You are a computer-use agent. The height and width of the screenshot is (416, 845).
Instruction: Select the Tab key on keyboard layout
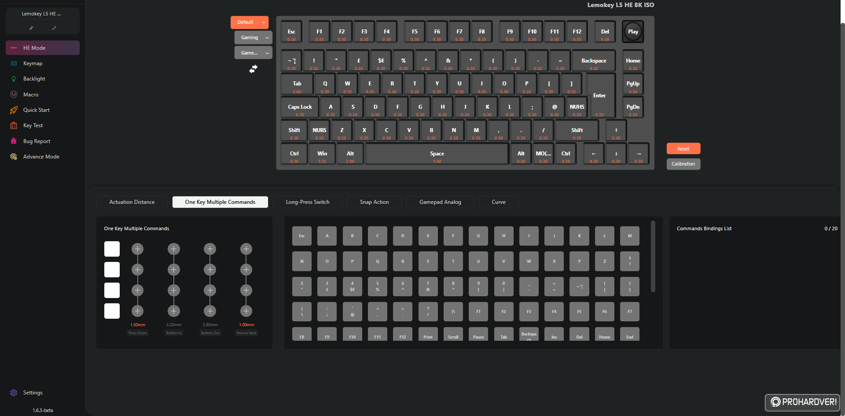[297, 84]
